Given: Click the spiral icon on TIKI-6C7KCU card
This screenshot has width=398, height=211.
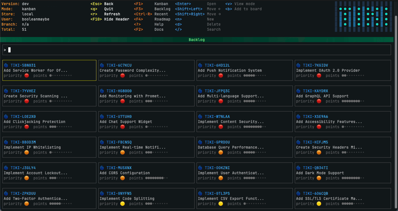Looking at the screenshot, I should (102, 65).
